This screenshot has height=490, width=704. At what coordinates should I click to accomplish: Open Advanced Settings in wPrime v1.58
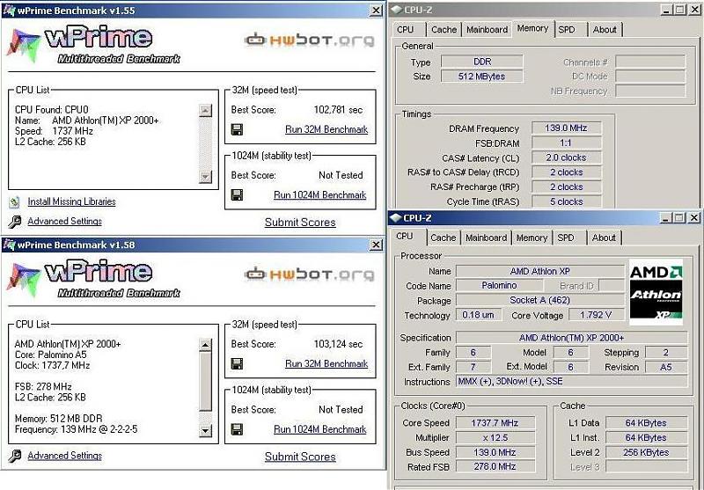pos(64,456)
